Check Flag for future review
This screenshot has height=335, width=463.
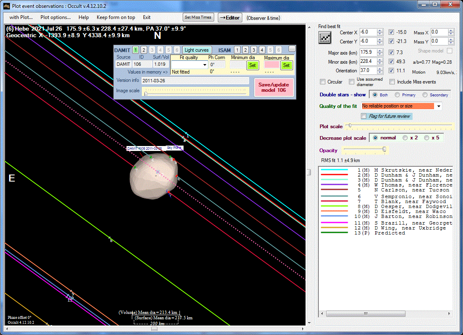tap(364, 116)
